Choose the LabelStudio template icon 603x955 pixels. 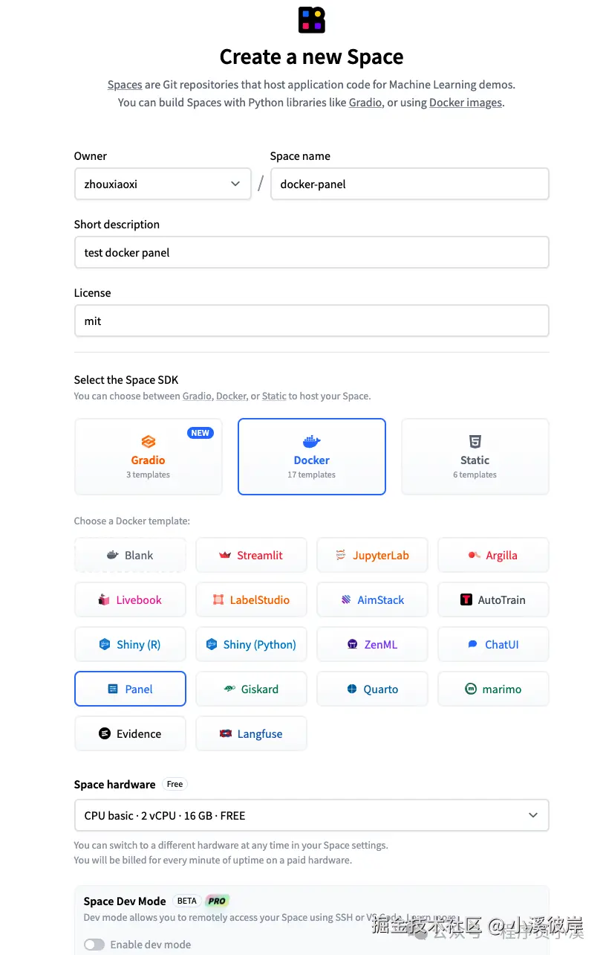(218, 600)
